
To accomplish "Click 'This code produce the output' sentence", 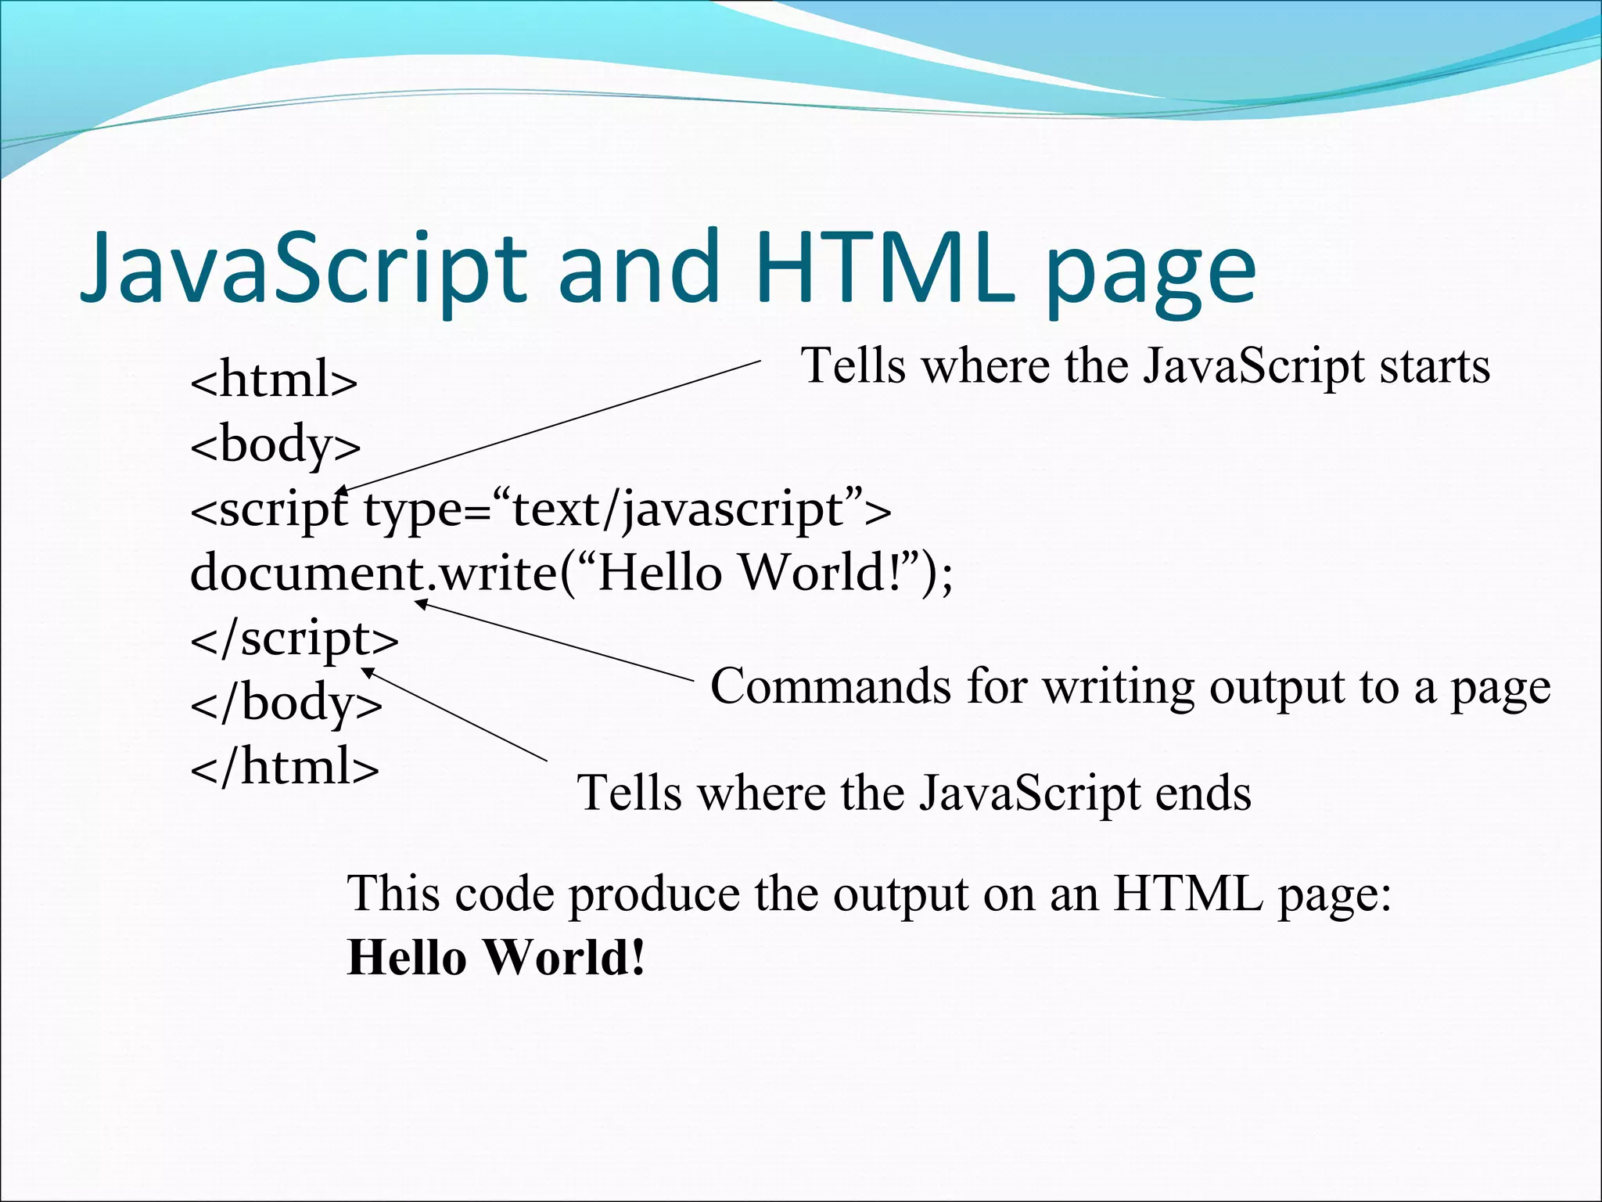I will point(868,894).
